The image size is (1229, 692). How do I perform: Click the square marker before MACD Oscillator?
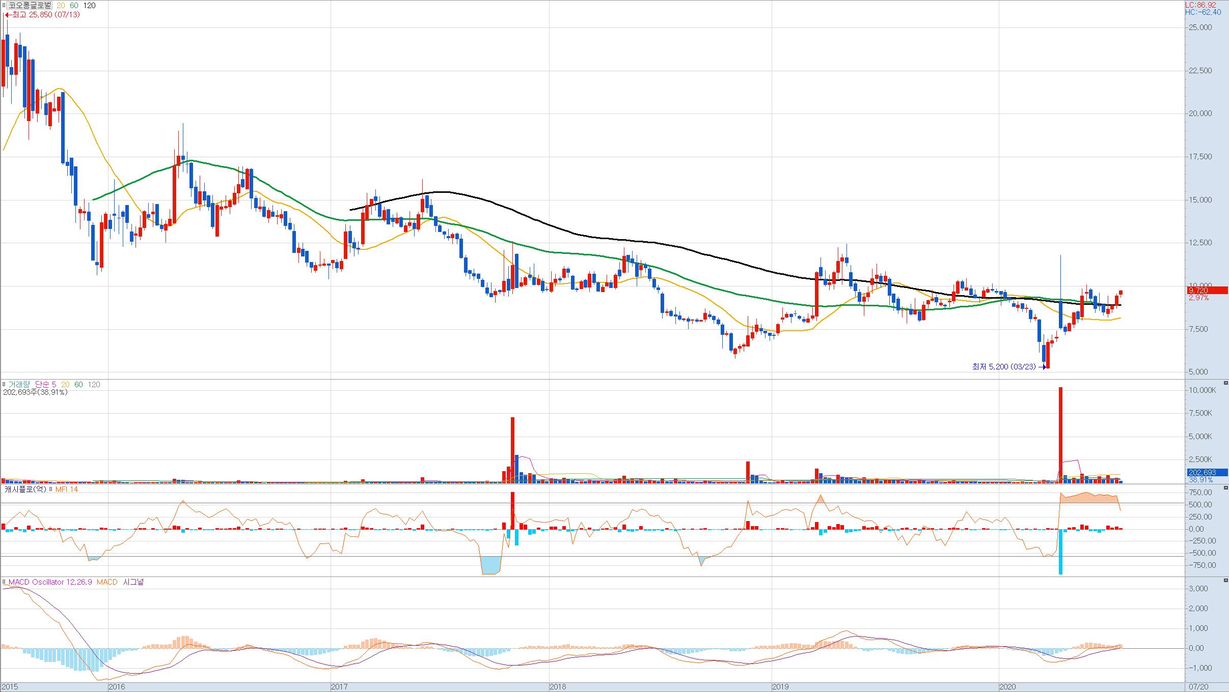tap(4, 582)
